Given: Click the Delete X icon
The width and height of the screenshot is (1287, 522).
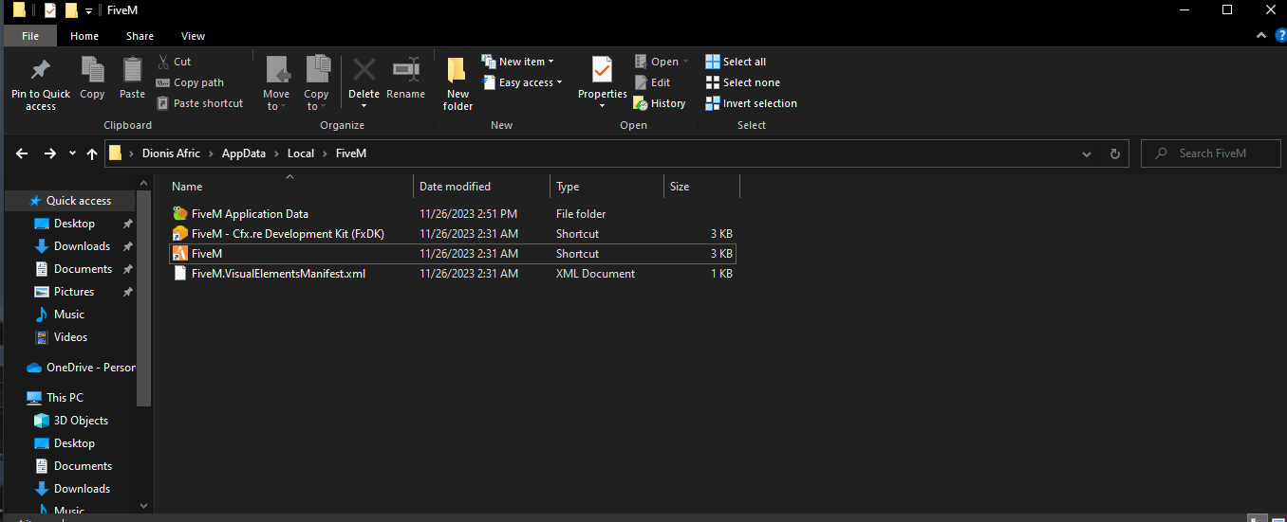Looking at the screenshot, I should pyautogui.click(x=364, y=70).
